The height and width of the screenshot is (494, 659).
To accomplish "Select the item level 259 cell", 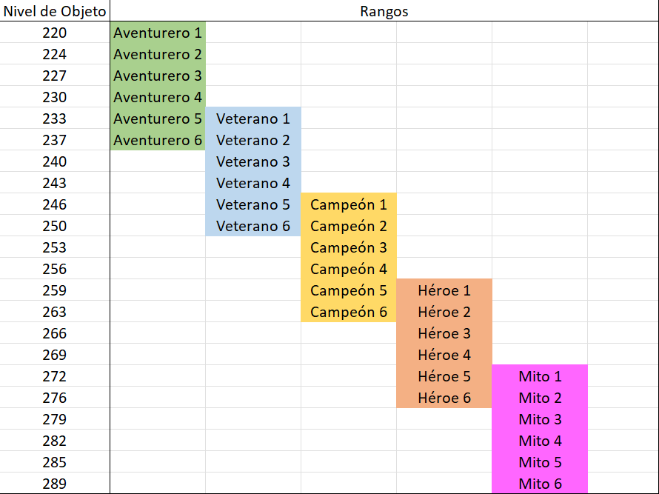I will 54,290.
